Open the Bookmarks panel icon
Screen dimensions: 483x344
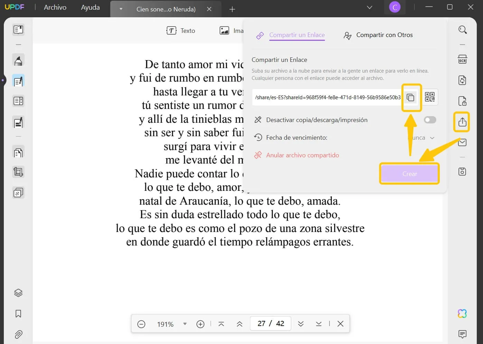[x=18, y=314]
